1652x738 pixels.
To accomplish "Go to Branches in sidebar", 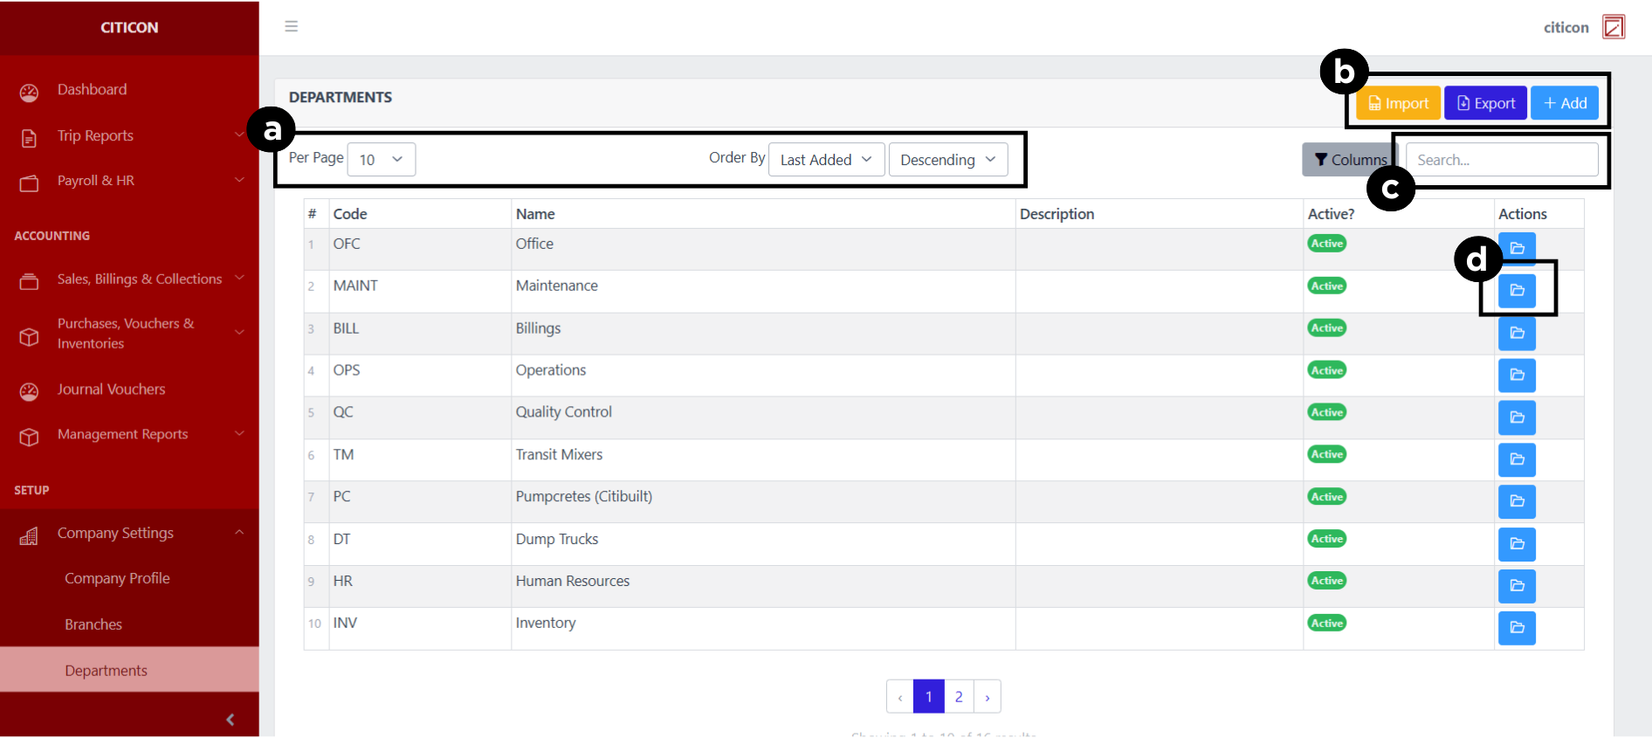I will pyautogui.click(x=93, y=624).
